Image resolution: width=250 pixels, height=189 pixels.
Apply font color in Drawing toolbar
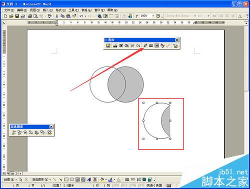click(x=118, y=179)
